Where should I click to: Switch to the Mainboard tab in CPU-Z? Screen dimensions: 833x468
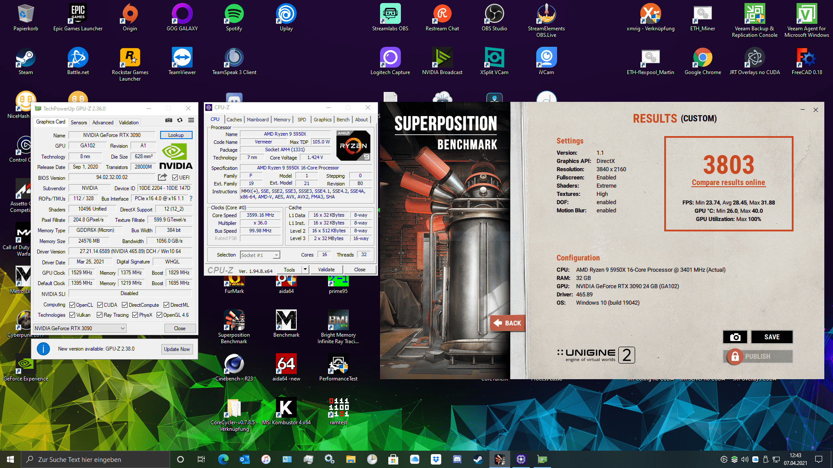click(258, 120)
